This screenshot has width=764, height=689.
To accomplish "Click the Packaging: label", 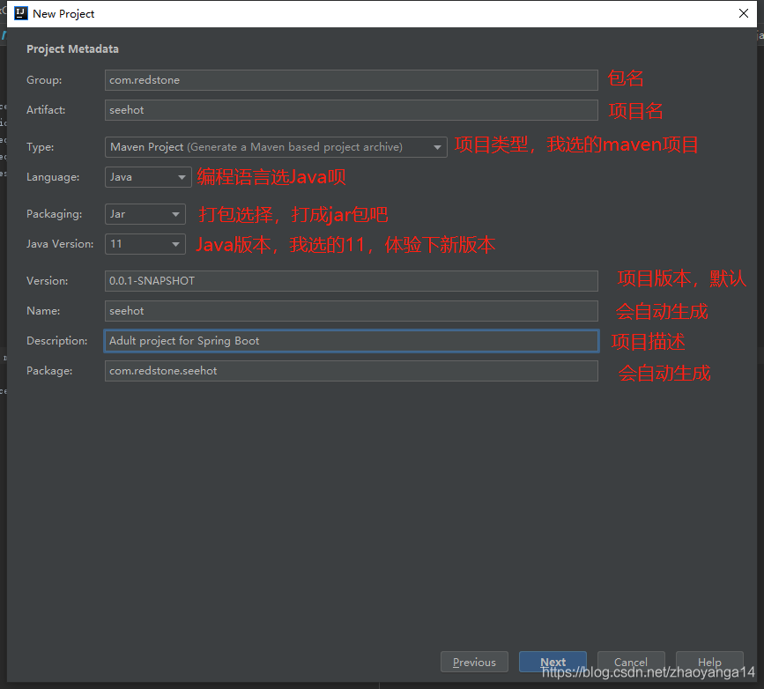I will [55, 214].
